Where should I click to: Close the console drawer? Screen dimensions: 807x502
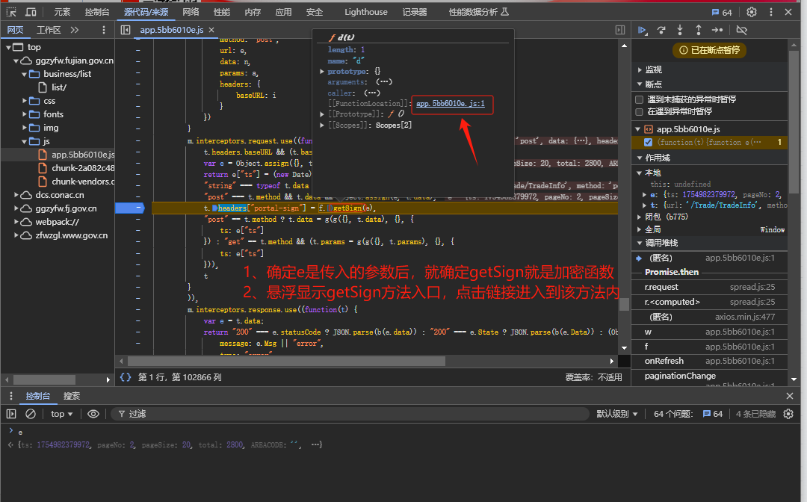[x=790, y=396]
